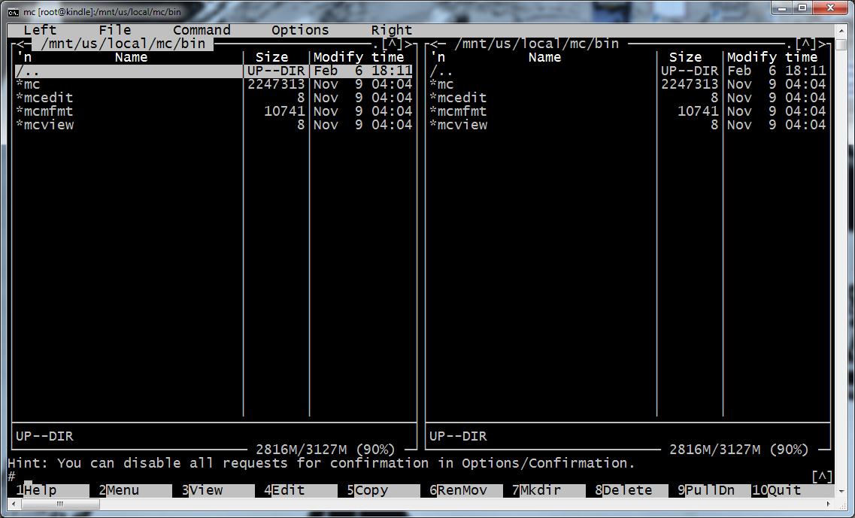
Task: Open right panel directory history [^]
Action: (x=805, y=44)
